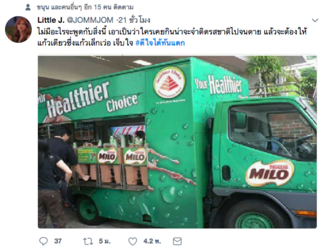The width and height of the screenshot is (324, 249).
Task: Open the green Milo truck photo
Action: click(x=177, y=142)
